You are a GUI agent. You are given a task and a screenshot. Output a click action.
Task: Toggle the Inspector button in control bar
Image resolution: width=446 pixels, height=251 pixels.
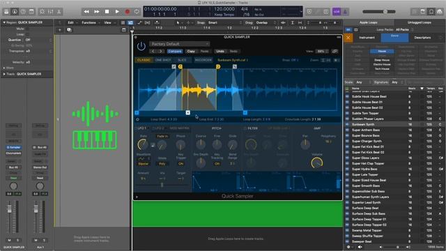[15, 12]
